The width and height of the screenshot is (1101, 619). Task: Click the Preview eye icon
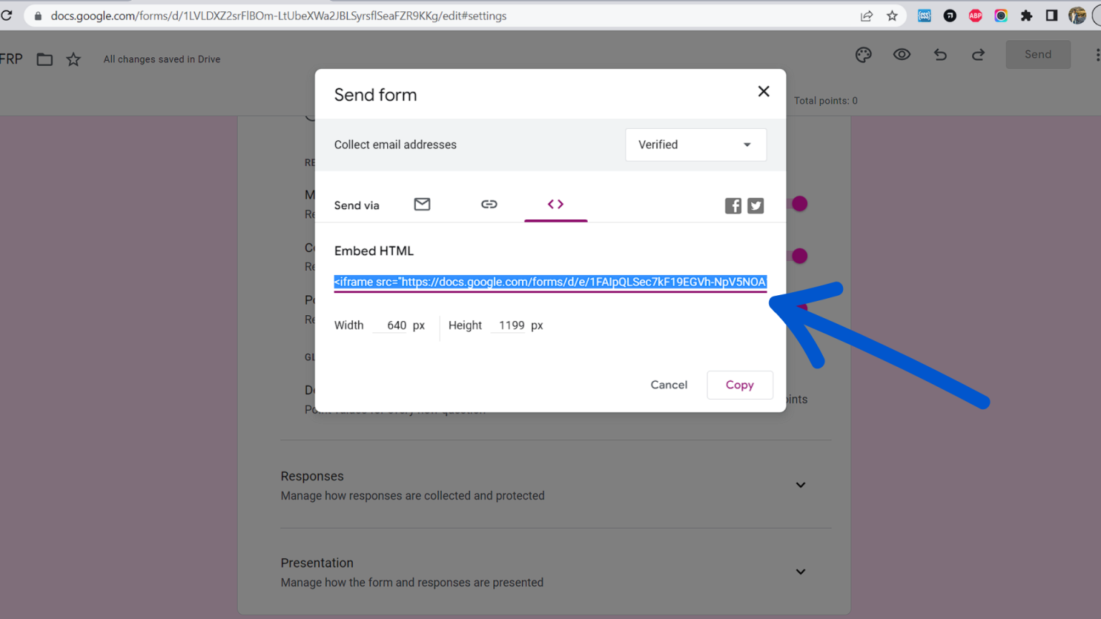click(x=901, y=54)
